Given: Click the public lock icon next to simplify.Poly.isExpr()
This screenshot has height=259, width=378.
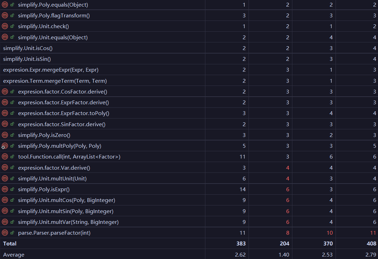Looking at the screenshot, I should (13, 189).
